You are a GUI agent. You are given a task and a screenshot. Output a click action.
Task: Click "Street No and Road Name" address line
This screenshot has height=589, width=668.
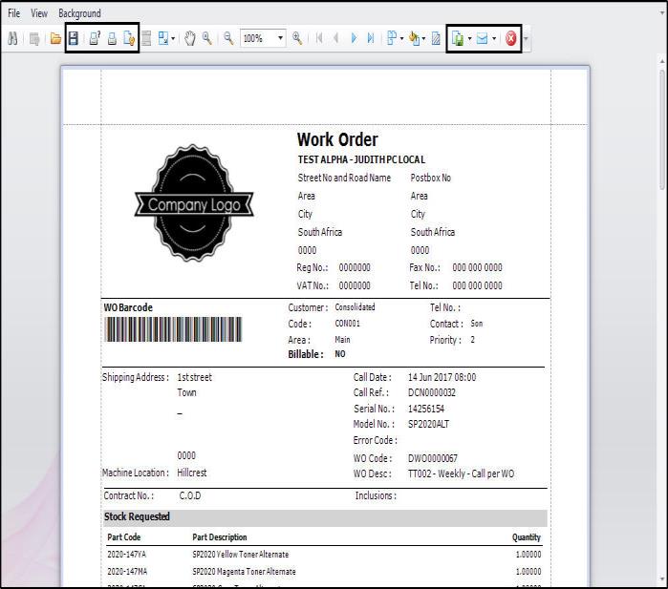pos(344,178)
